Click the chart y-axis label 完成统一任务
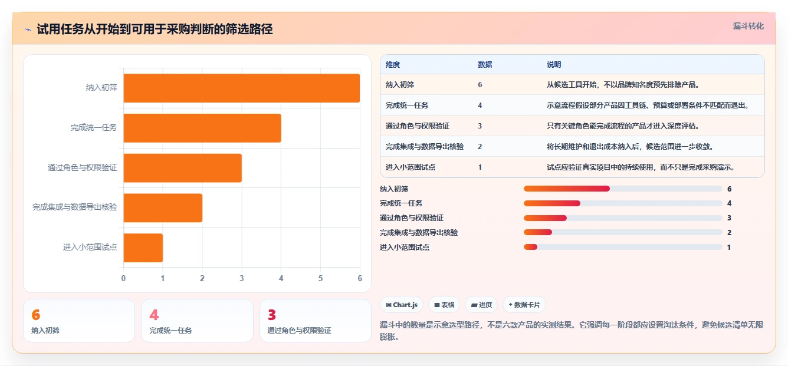 click(94, 128)
